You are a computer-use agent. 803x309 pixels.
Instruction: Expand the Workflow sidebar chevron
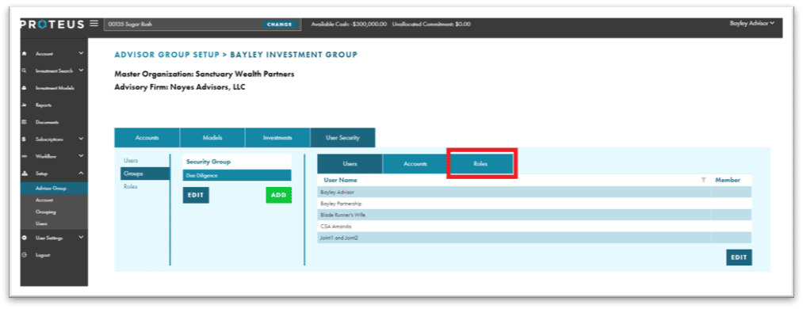coord(80,156)
